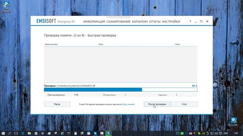Click the Пауза button
The height and width of the screenshot is (136, 243).
click(57, 104)
